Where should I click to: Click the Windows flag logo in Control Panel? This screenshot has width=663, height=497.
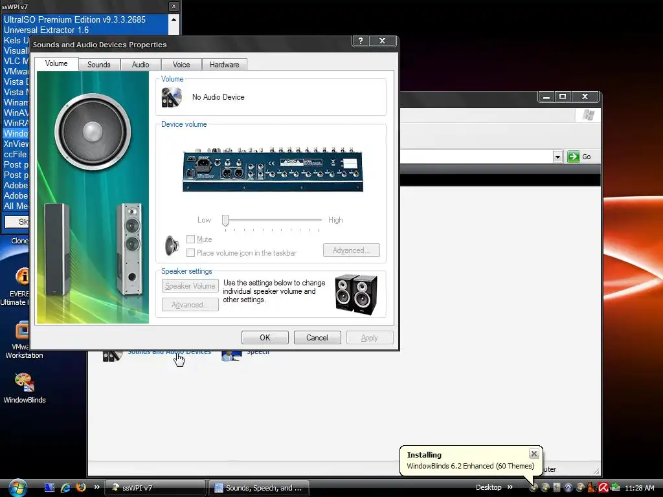(589, 115)
